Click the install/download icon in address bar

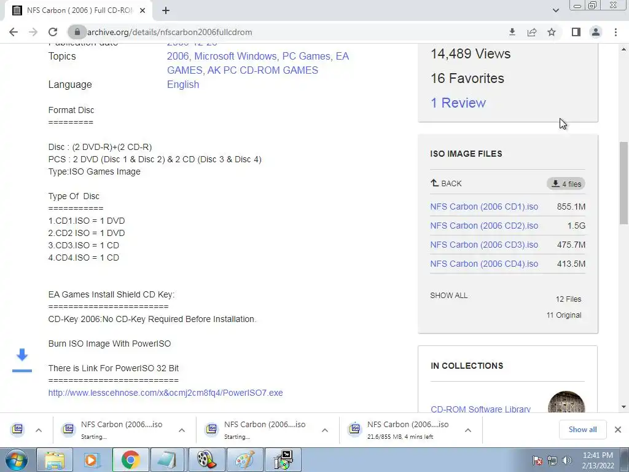[512, 32]
